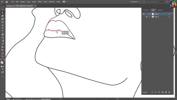Screen dimensions: 177x100
Task: Open the artboard number dropdown
Action: pos(26,99)
